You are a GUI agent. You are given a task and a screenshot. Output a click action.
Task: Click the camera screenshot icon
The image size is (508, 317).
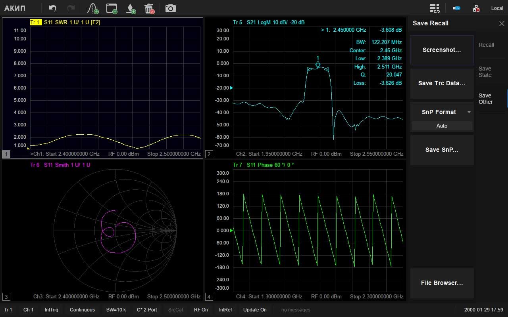pos(170,8)
